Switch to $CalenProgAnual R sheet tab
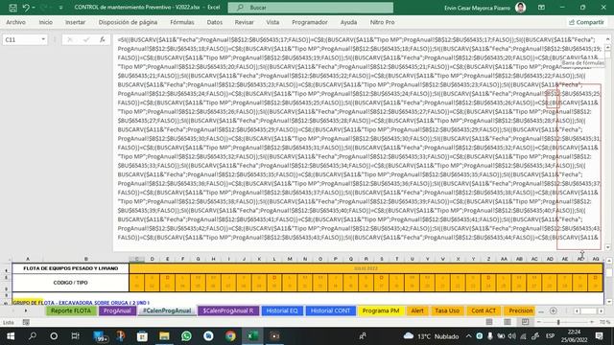Viewport: 614px width, 345px height. [228, 310]
